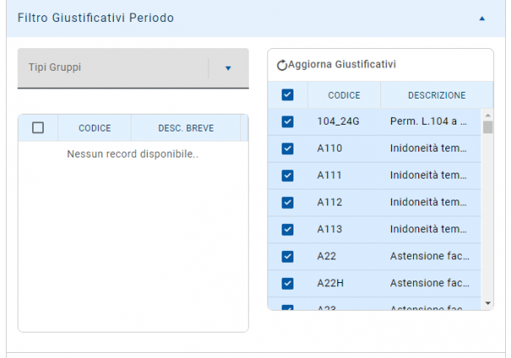The image size is (511, 358).
Task: Sort by DESC. BREVE column header
Action: pyautogui.click(x=186, y=128)
